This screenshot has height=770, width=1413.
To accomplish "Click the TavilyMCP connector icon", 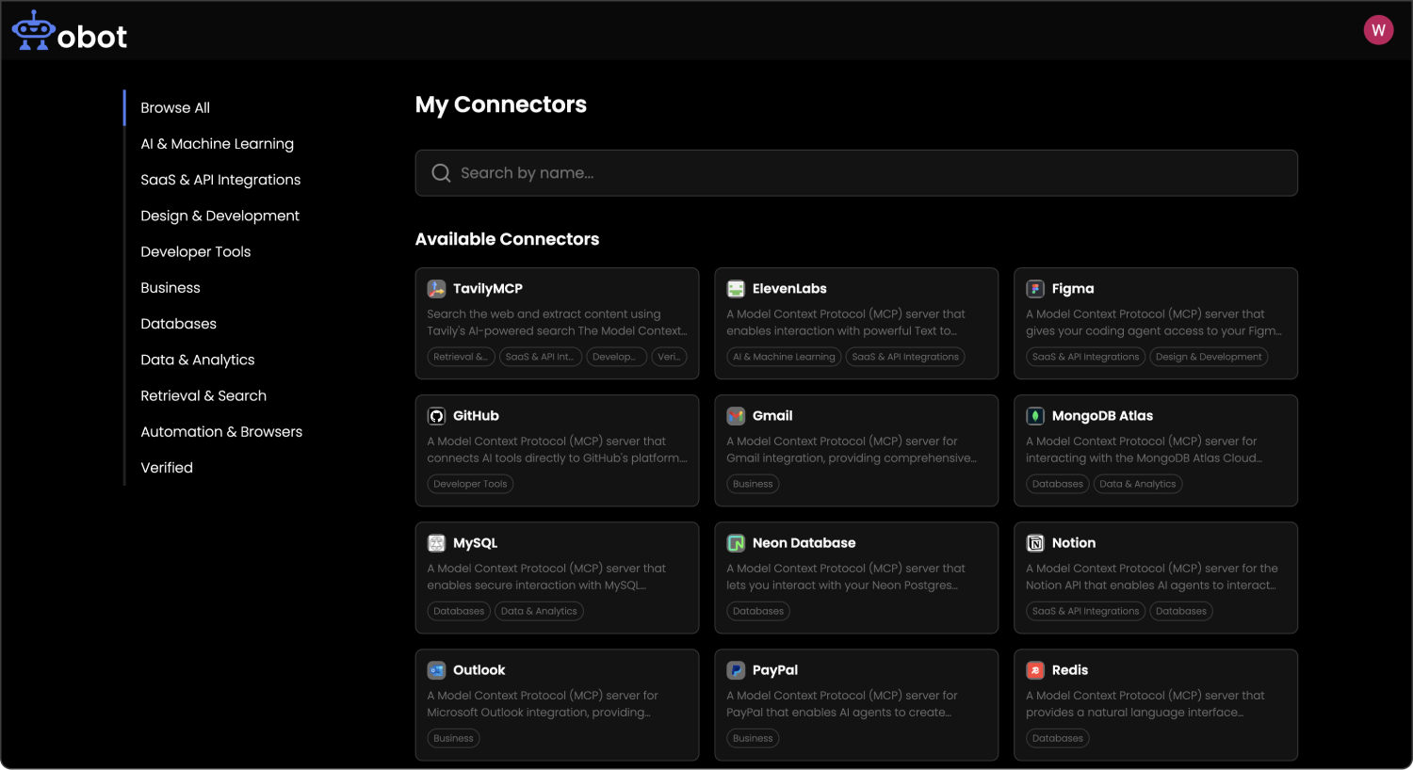I will [436, 289].
